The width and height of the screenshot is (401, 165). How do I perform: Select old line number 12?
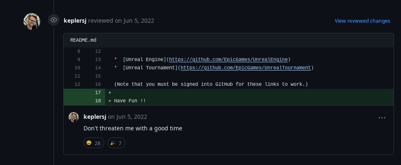[x=77, y=85]
